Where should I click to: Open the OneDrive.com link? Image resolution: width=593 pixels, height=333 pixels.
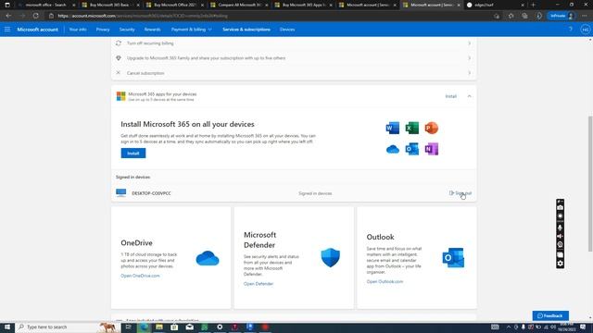click(x=140, y=276)
